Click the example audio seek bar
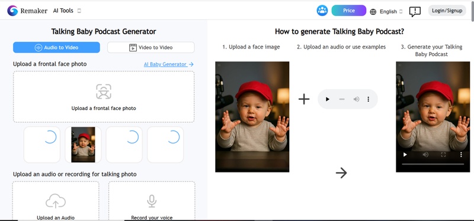The image size is (474, 221). (342, 99)
